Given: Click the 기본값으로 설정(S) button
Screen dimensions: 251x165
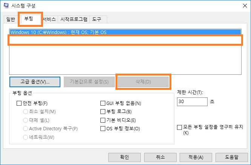Looking at the screenshot, I should 89,82.
